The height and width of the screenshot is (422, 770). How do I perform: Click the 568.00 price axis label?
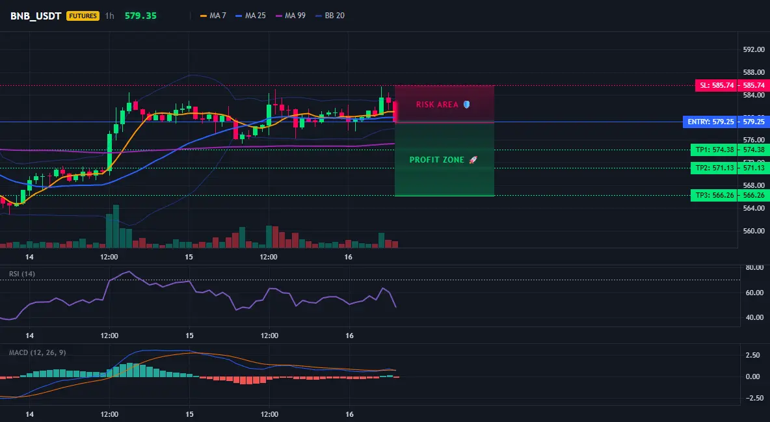click(x=754, y=186)
